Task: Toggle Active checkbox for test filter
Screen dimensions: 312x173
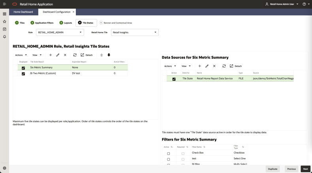Action: coord(169,159)
